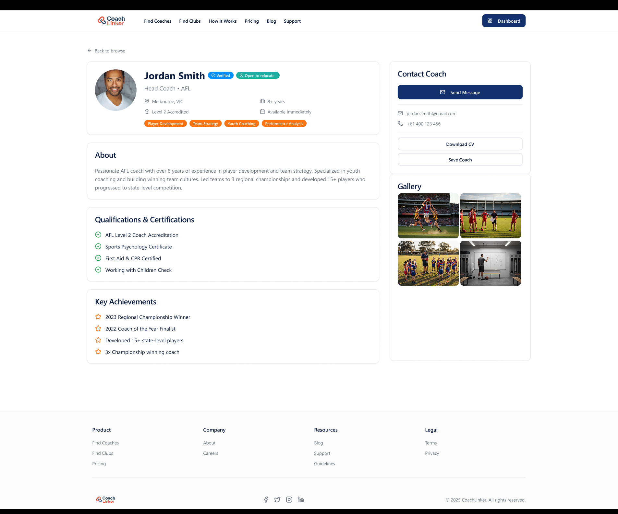The image size is (618, 514).
Task: Click the Open to relocate badge
Action: (x=258, y=75)
